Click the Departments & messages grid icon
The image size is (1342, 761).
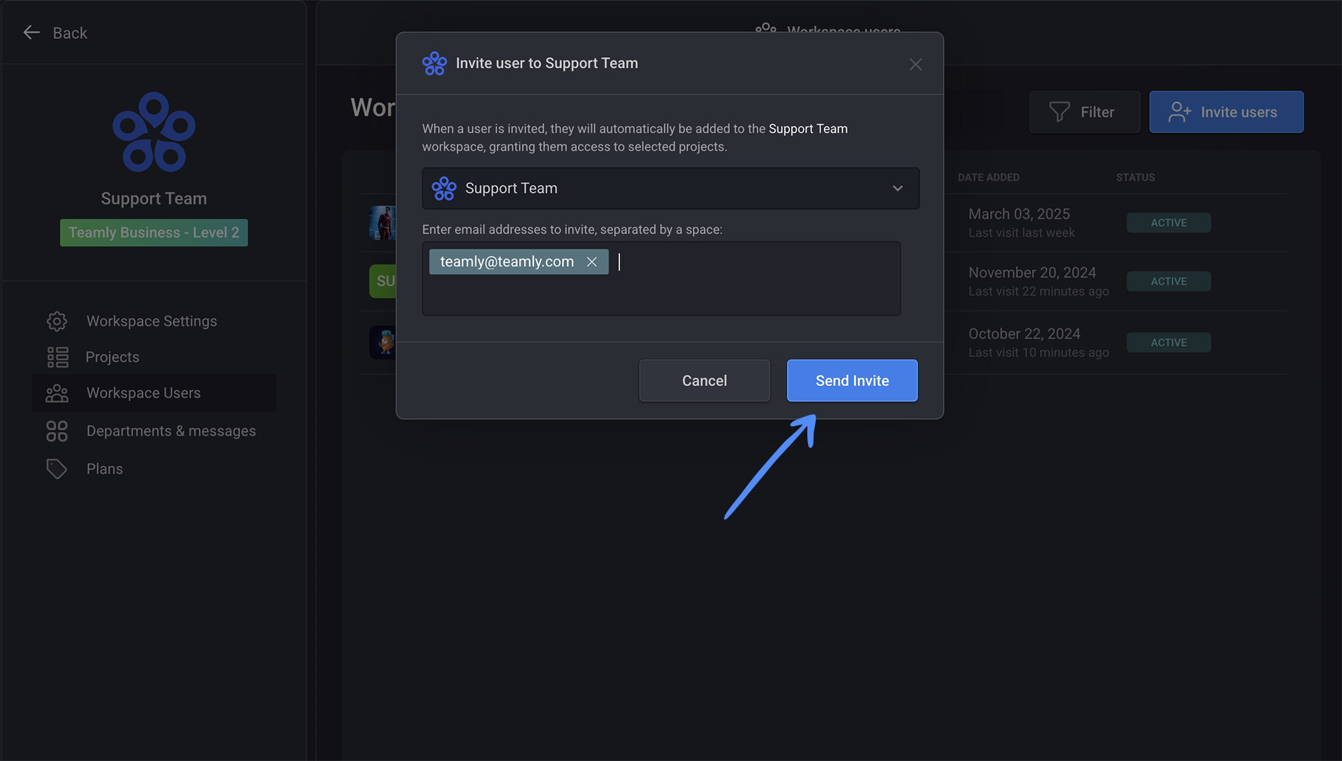click(x=57, y=431)
